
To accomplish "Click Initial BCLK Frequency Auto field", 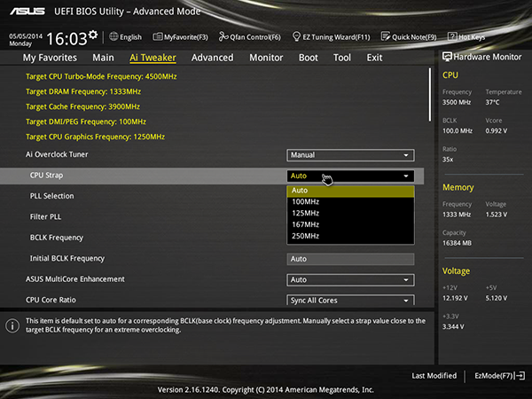I will point(350,259).
